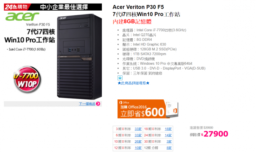Open the 26家 link for 10期 0利率

pos(138,142)
